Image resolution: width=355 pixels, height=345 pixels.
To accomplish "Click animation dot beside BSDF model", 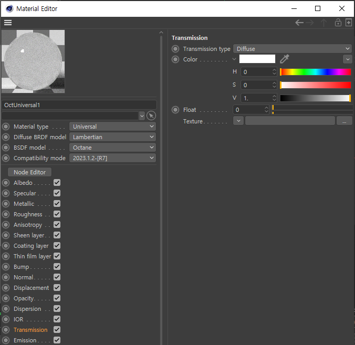I will point(6,148).
